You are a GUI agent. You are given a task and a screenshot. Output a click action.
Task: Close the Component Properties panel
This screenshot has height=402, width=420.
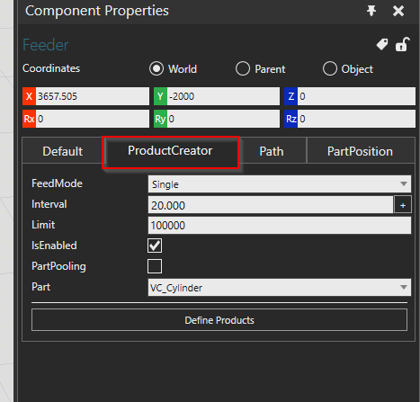pos(398,11)
